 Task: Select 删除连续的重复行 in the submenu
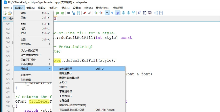point(89,78)
